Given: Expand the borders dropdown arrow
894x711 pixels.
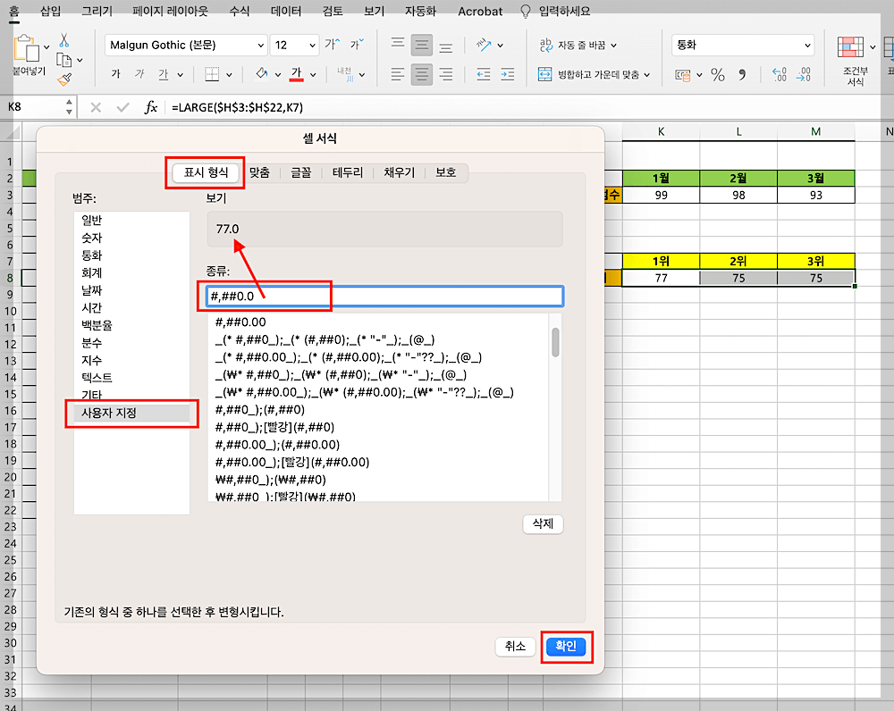Looking at the screenshot, I should tap(229, 75).
